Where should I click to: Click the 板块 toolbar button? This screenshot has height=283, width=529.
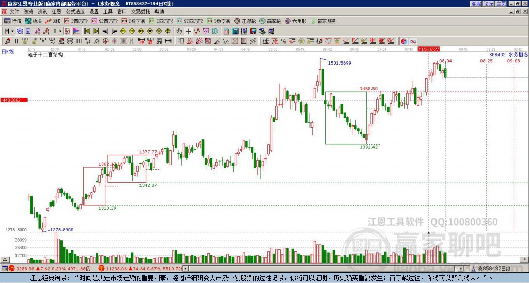[x=34, y=21]
